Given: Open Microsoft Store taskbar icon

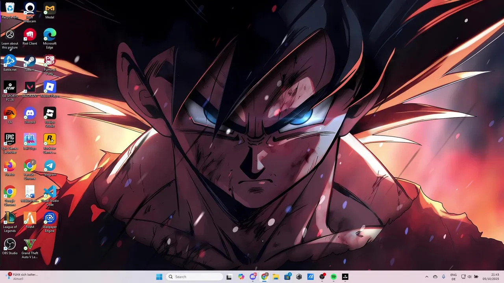Looking at the screenshot, I should pyautogui.click(x=287, y=277).
